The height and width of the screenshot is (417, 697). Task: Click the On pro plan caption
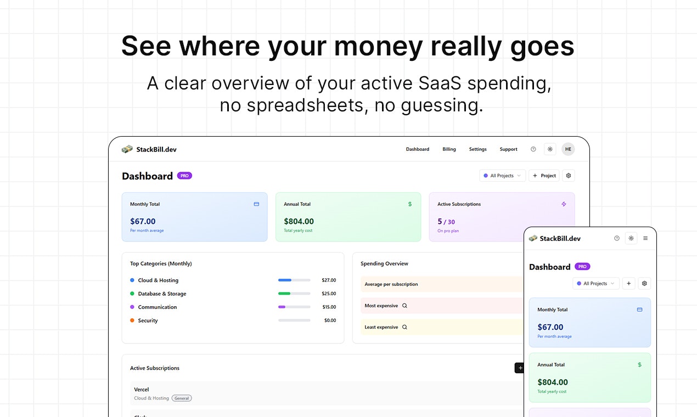point(448,231)
